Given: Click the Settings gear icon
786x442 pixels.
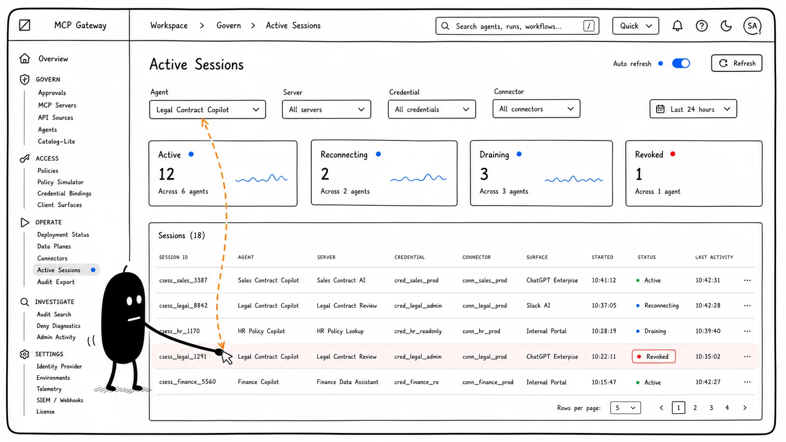Looking at the screenshot, I should pos(25,354).
